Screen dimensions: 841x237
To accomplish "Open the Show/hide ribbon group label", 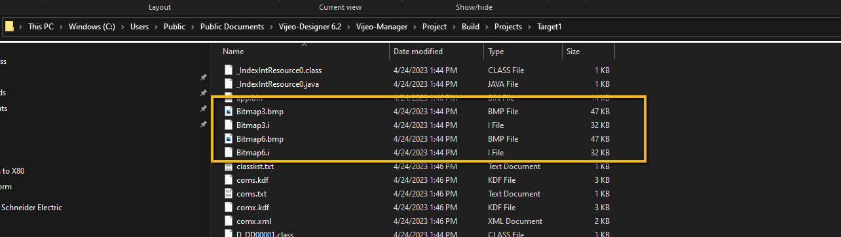I will [x=474, y=7].
